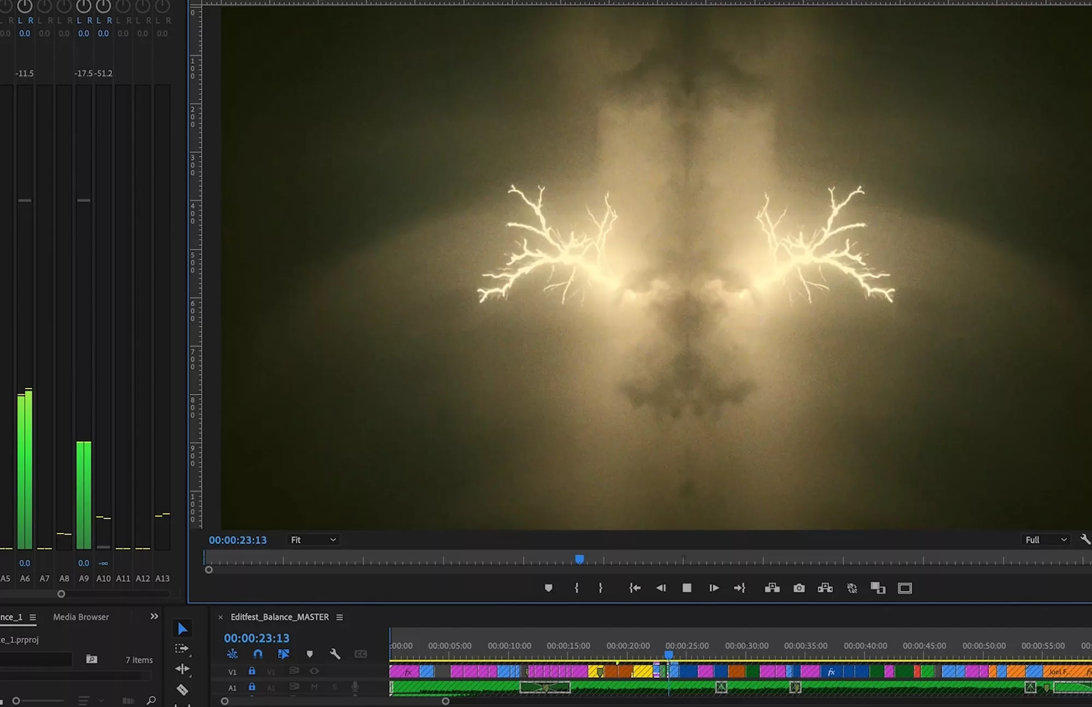This screenshot has width=1092, height=707.
Task: Select the Track Select Forward tool
Action: (182, 649)
